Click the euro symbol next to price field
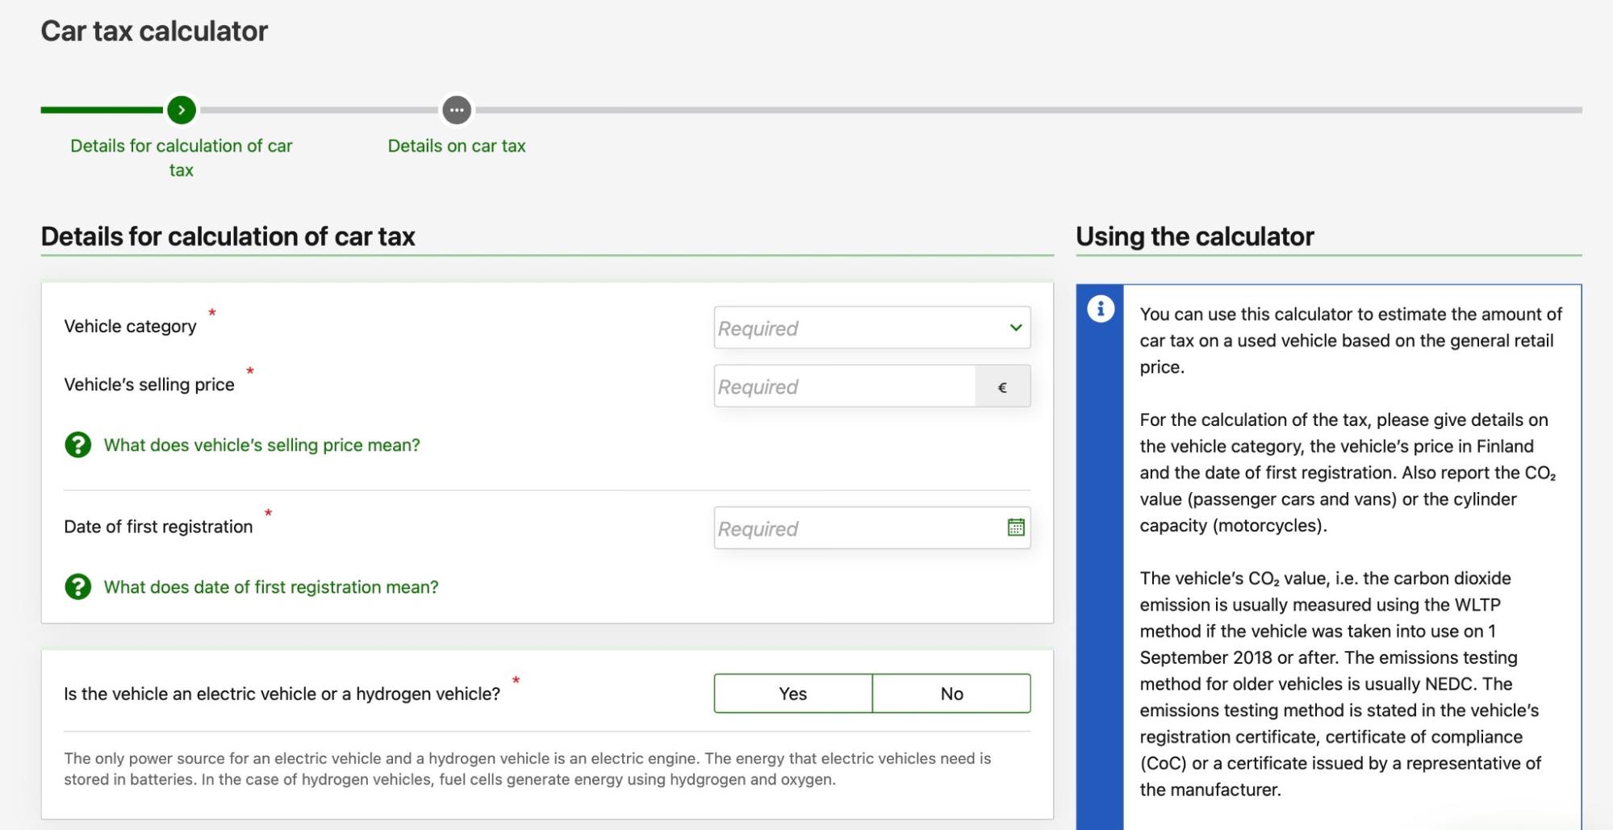 pyautogui.click(x=1002, y=387)
